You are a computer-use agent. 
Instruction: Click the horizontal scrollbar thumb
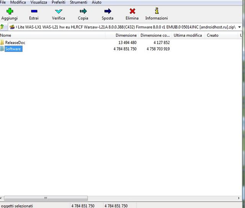click(46, 198)
